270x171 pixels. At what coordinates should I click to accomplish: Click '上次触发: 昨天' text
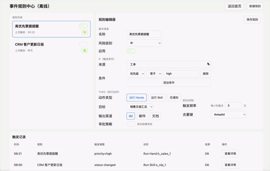pyautogui.click(x=24, y=50)
